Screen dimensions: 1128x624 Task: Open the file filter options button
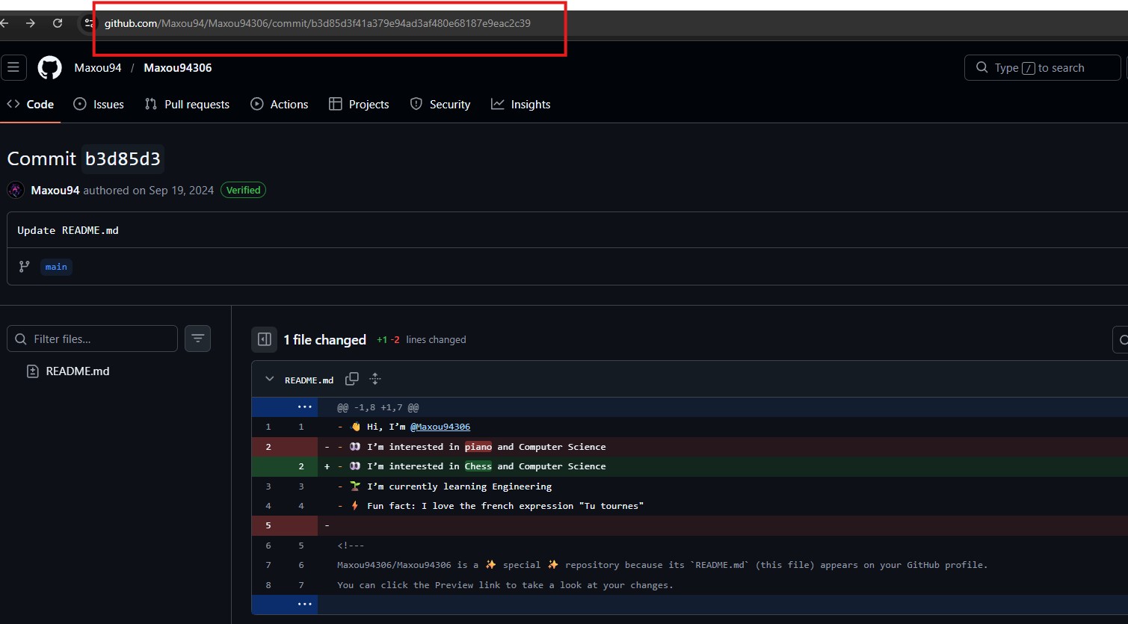(197, 339)
